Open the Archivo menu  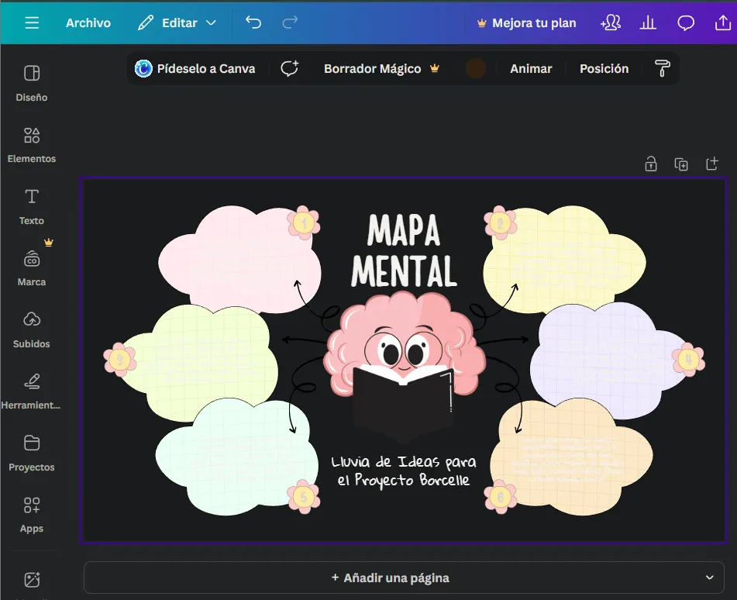pyautogui.click(x=88, y=22)
